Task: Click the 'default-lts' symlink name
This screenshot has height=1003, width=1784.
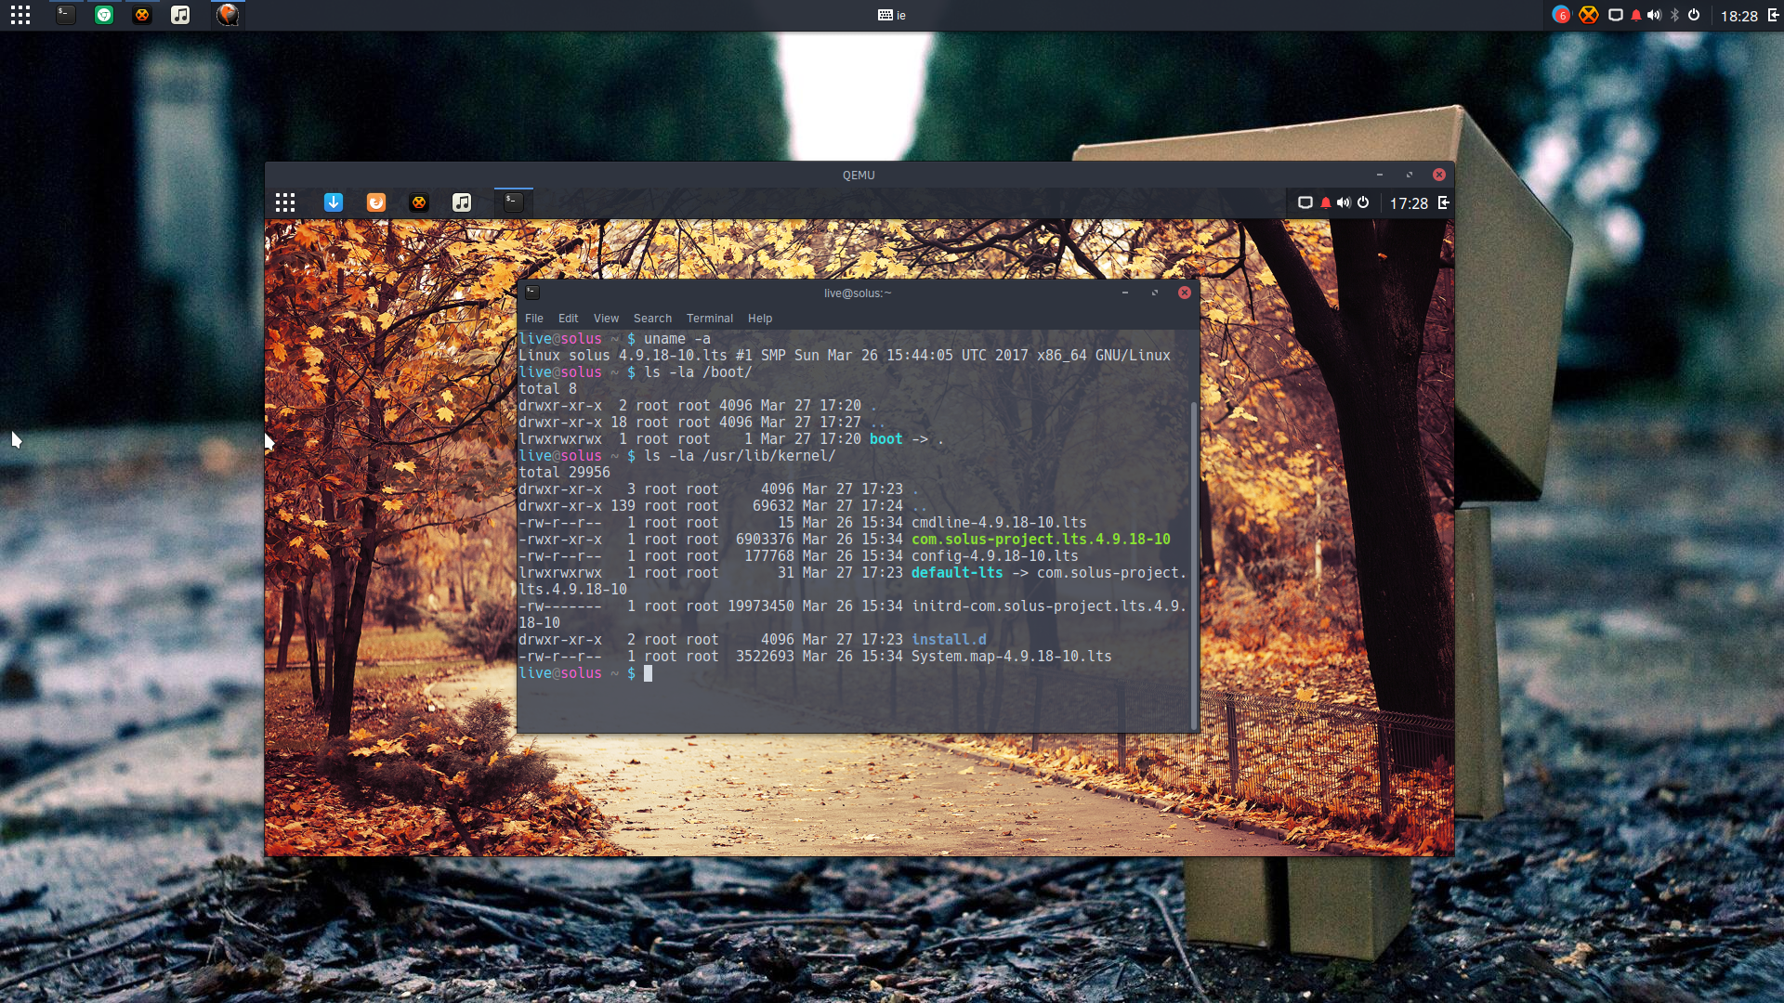Action: click(957, 573)
